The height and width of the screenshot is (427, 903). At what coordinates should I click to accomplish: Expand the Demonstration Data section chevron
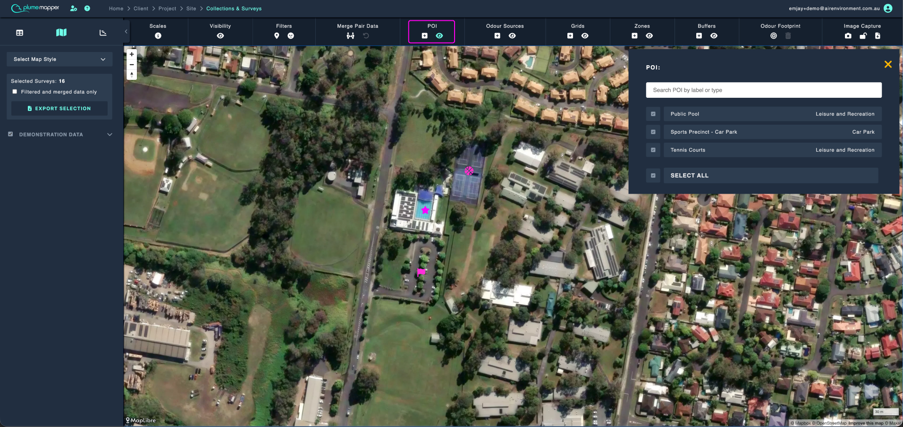coord(110,135)
